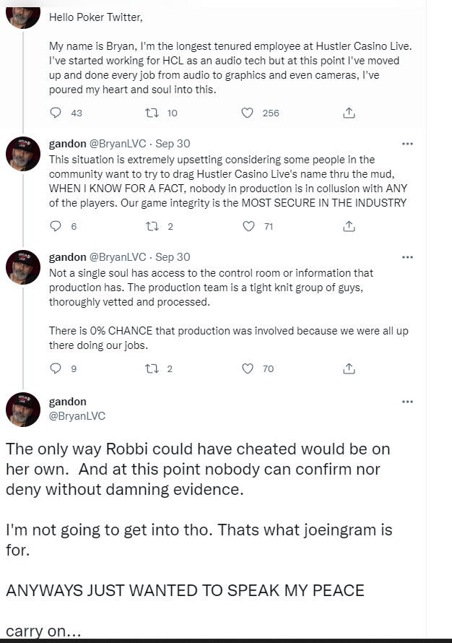Open the 'Sep 30' timestamp of the '0% CHANCE' tweet
The image size is (452, 643).
point(173,257)
